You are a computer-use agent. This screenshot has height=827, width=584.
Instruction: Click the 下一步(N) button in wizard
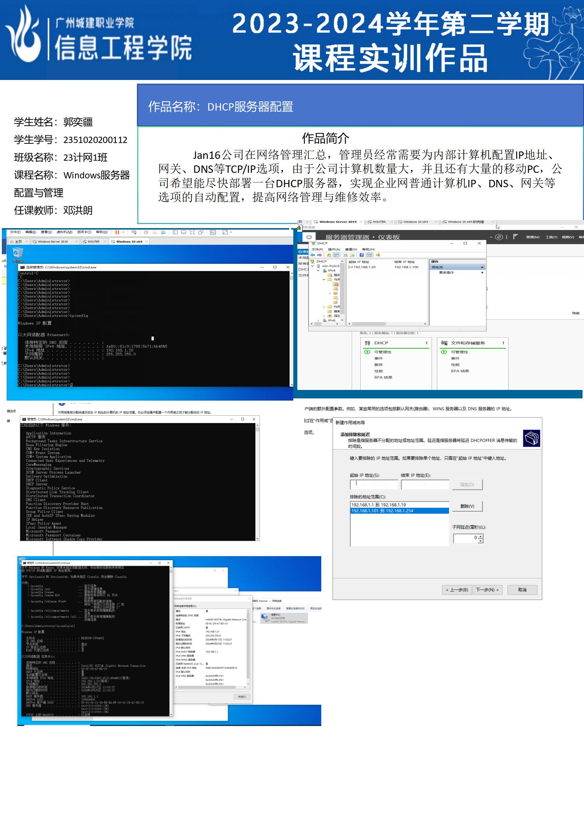[487, 590]
